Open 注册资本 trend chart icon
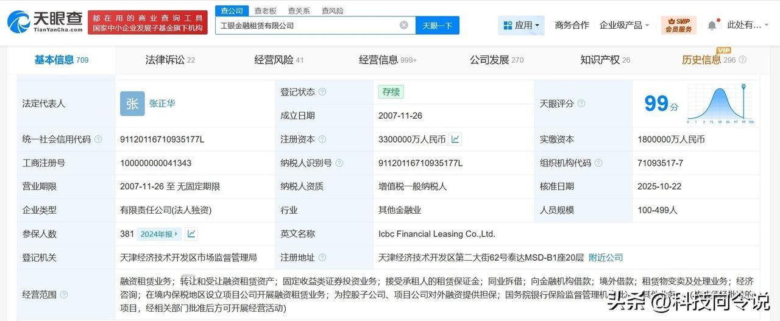 [456, 139]
